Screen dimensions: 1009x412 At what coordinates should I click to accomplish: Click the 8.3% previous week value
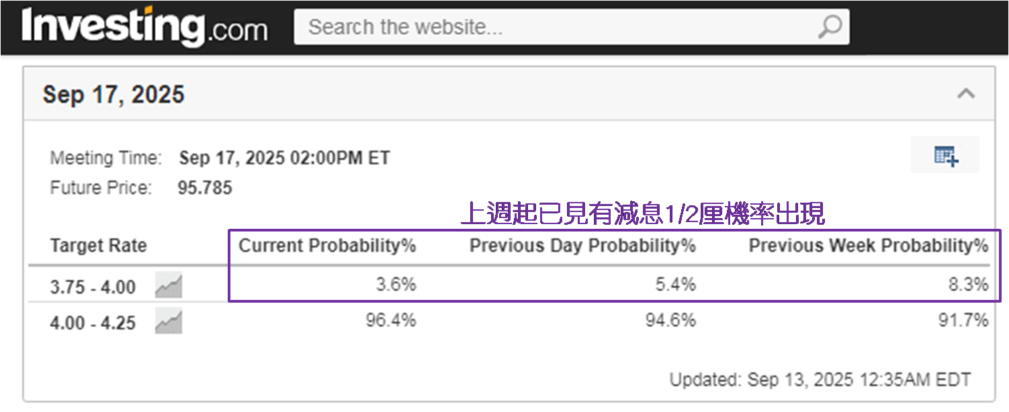click(968, 285)
